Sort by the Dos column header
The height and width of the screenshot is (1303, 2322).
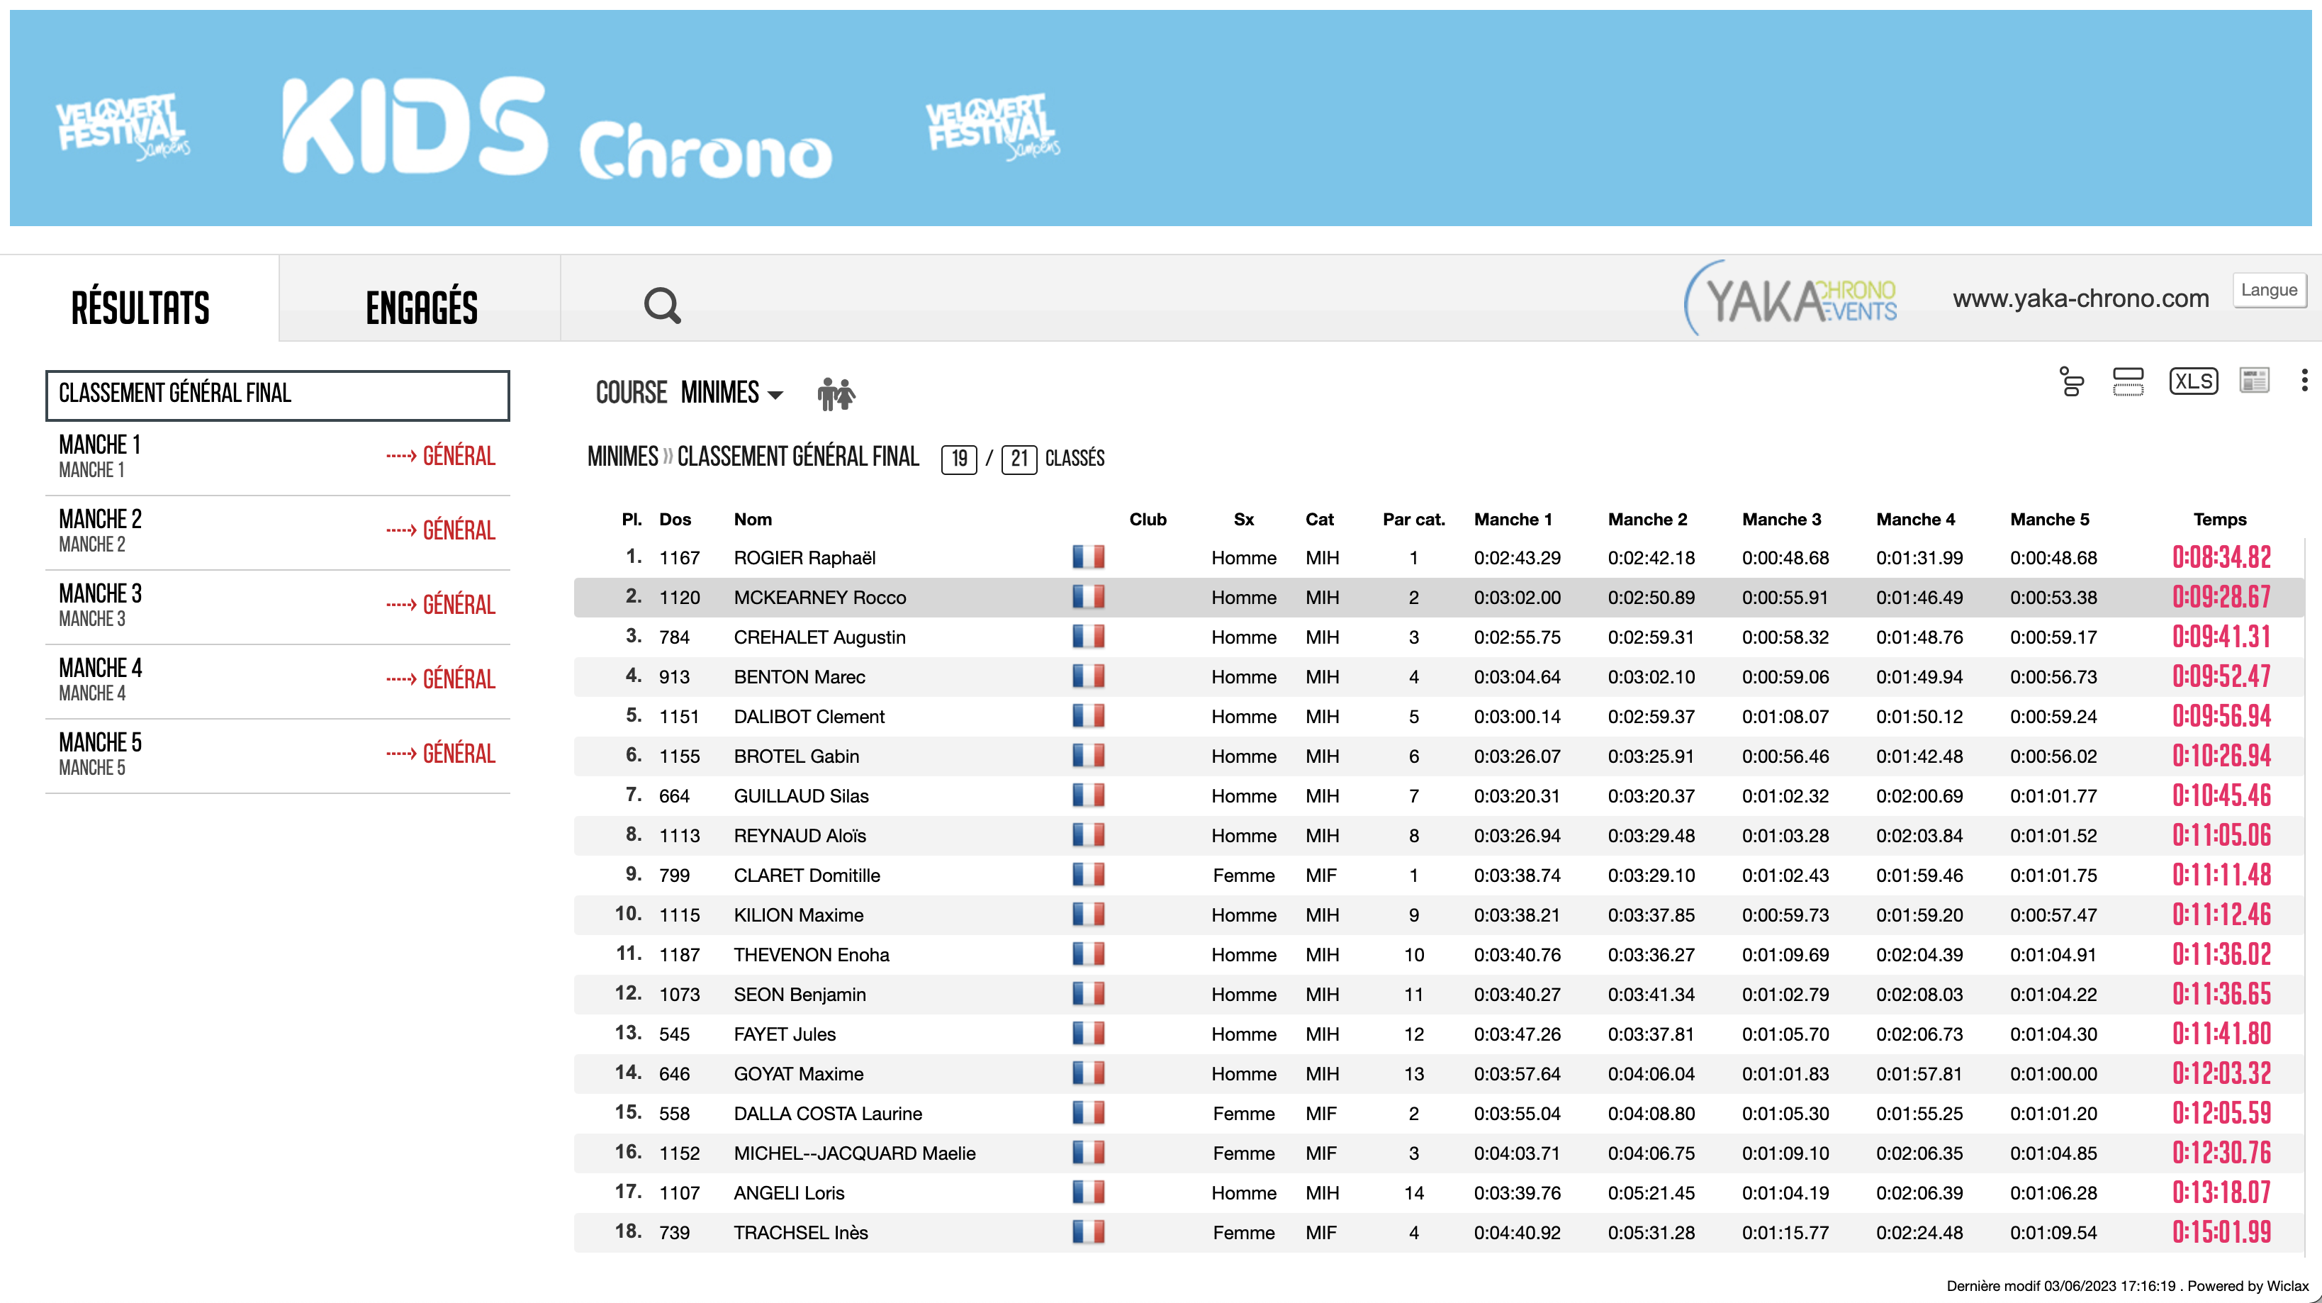click(674, 520)
